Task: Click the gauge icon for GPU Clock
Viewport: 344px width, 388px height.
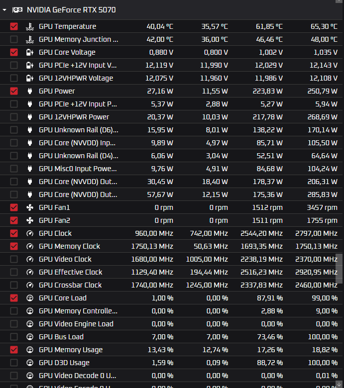Action: (30, 233)
